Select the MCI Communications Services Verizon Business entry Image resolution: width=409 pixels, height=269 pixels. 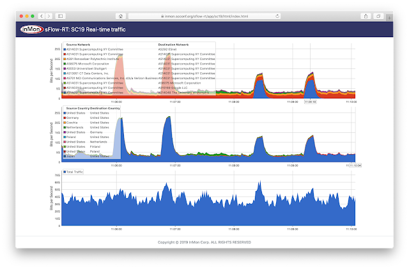[112, 79]
